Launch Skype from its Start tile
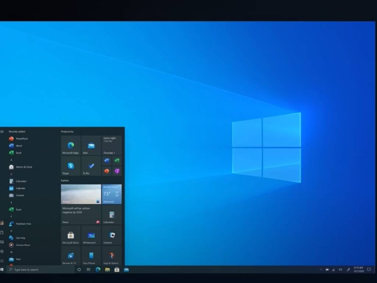377x283 pixels. (71, 166)
